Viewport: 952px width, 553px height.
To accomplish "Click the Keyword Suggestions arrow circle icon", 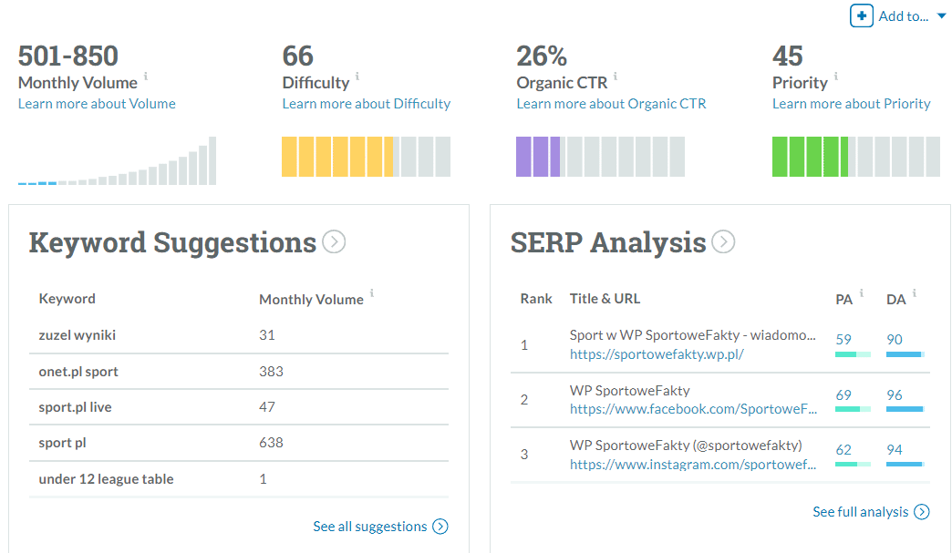I will tap(334, 241).
